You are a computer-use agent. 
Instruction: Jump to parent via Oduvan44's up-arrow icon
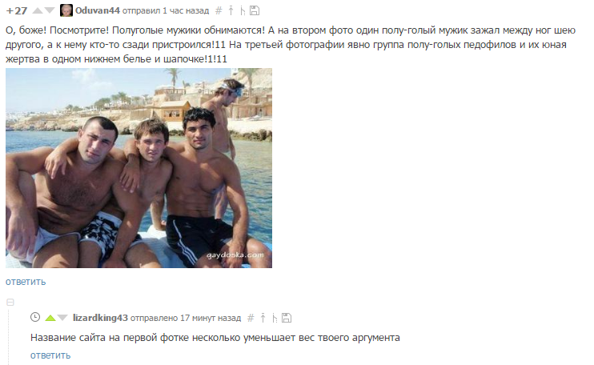231,10
